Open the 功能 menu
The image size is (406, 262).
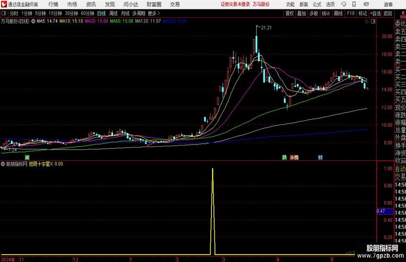pos(290,4)
